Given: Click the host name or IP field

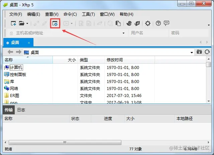Looking at the screenshot, I should (68, 33).
